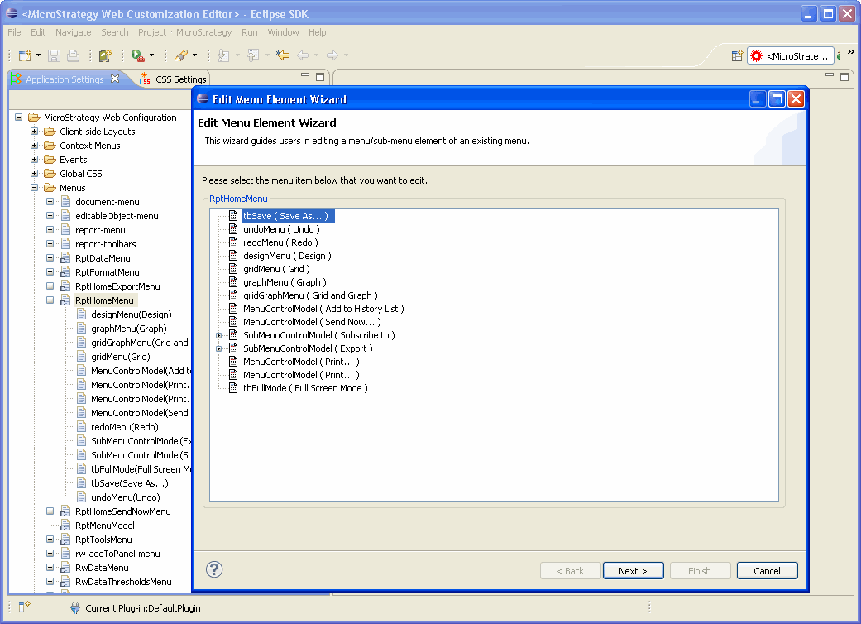
Task: Open the MicroStrategy menu
Action: (203, 32)
